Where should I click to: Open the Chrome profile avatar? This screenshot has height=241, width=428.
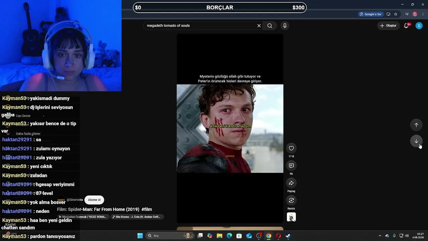415,14
